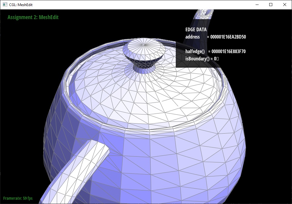
Task: Maximize the MeshEdit window
Action: (x=271, y=5)
